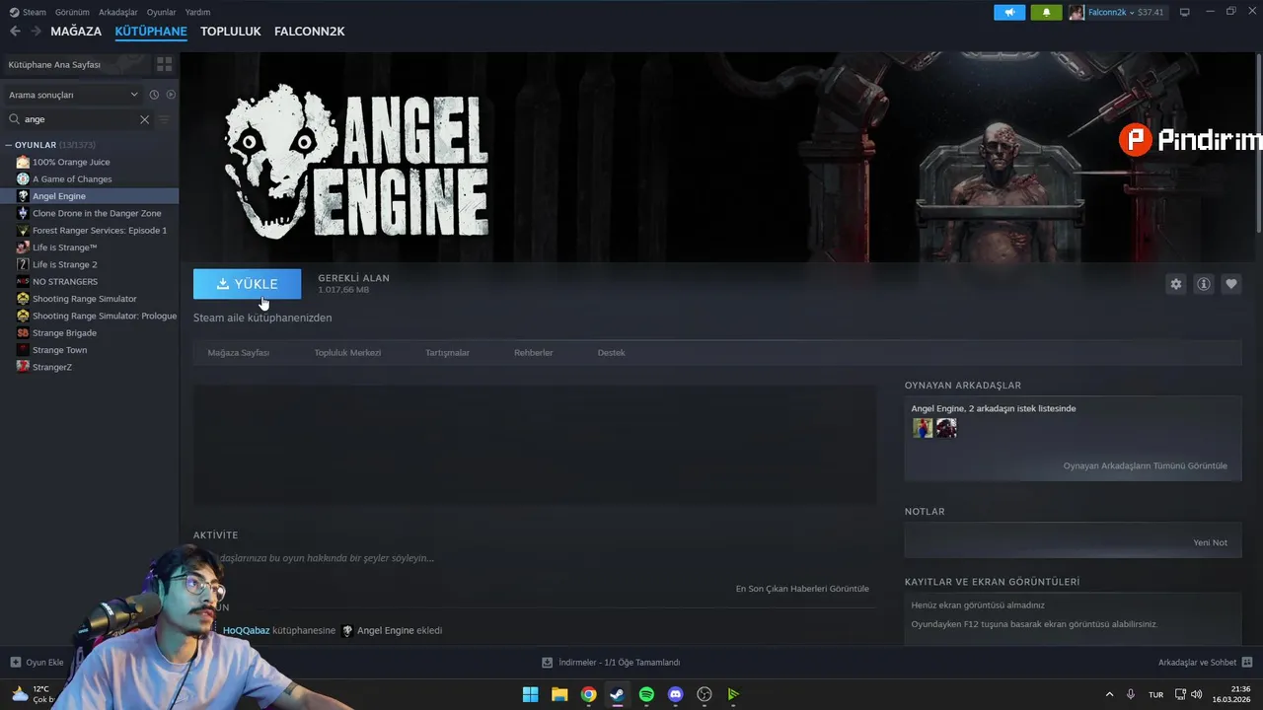Open the Steam announcements megaphone button
Screen dimensions: 1263x710
coord(1009,12)
